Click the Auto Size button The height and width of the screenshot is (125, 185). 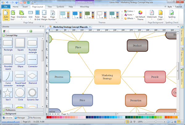point(6,15)
